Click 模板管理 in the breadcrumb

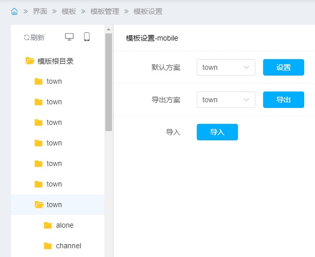pyautogui.click(x=104, y=11)
